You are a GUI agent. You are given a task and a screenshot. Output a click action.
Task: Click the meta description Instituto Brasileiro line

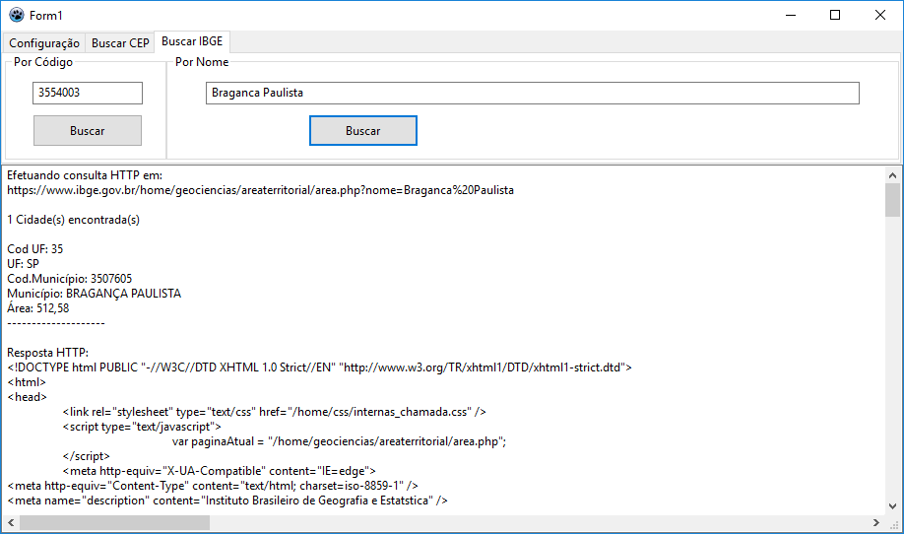pyautogui.click(x=227, y=501)
